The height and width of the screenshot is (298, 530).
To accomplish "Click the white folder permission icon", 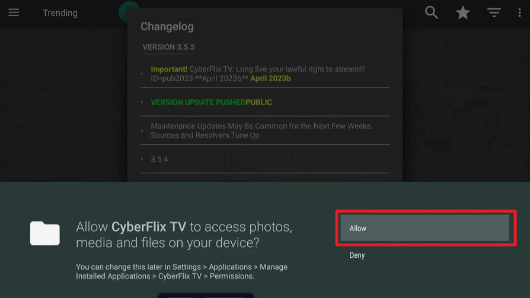I will click(x=44, y=234).
